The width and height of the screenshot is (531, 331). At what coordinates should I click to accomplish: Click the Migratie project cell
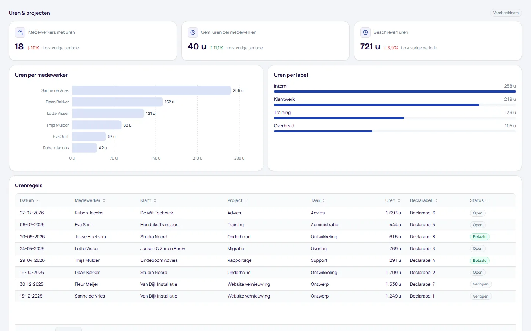(236, 249)
